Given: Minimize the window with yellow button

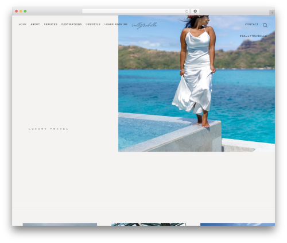Looking at the screenshot, I should click(21, 11).
